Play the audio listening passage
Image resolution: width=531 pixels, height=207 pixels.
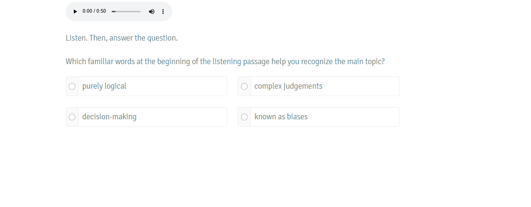coord(75,11)
